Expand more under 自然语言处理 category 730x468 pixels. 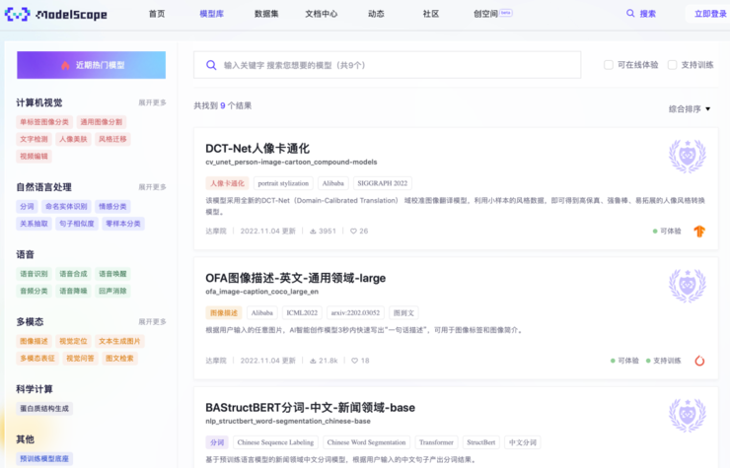(x=152, y=187)
